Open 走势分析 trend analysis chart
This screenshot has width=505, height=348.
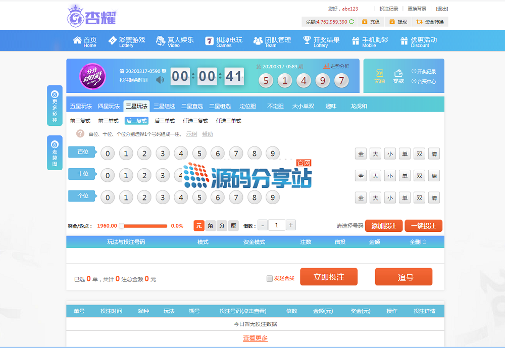tap(336, 66)
